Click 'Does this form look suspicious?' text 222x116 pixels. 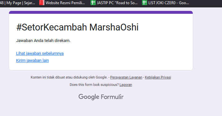[x=94, y=85]
